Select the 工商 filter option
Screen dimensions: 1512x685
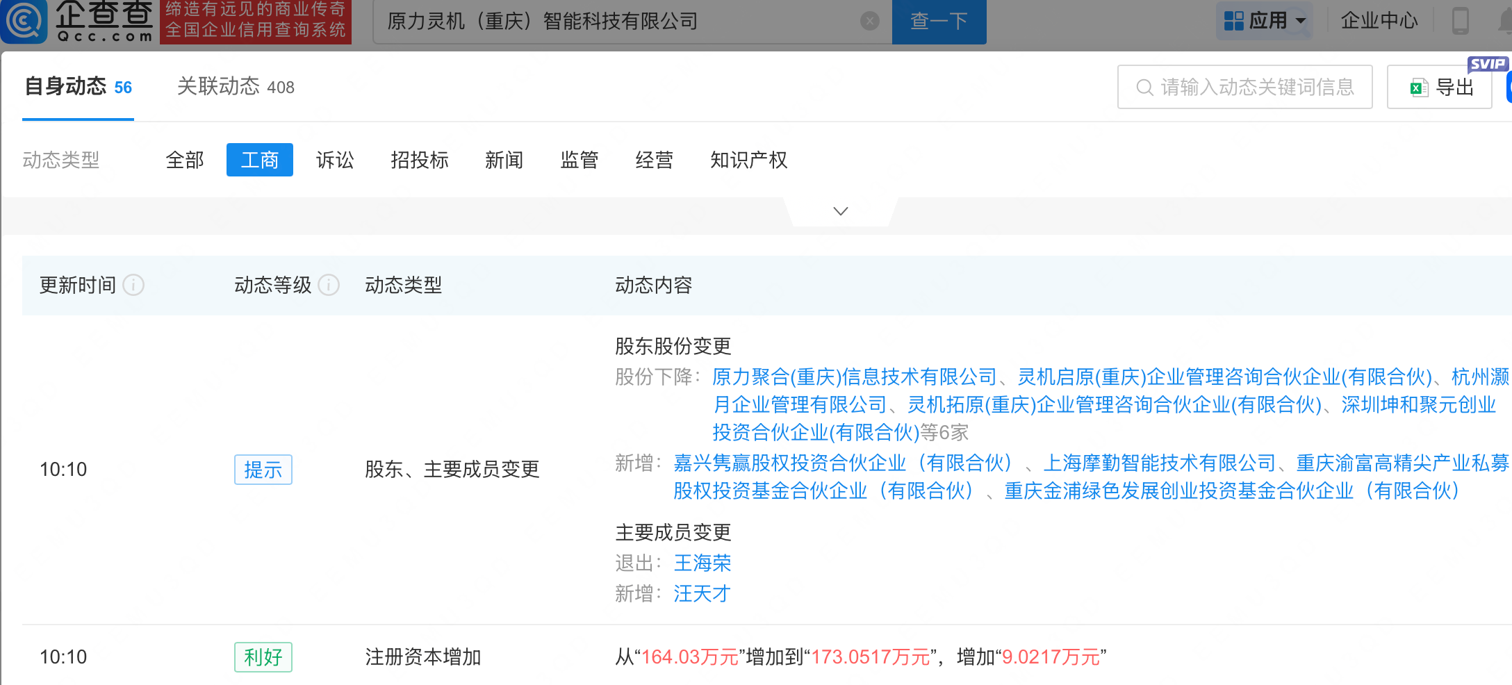click(x=259, y=160)
